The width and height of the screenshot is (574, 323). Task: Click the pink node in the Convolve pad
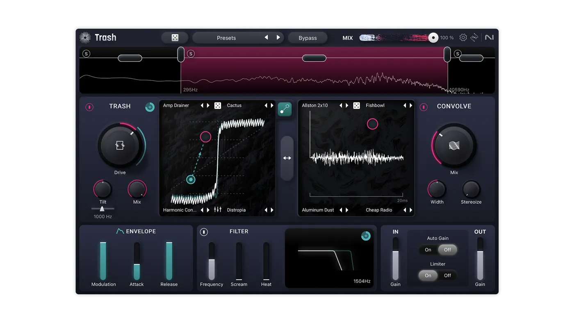tap(372, 124)
